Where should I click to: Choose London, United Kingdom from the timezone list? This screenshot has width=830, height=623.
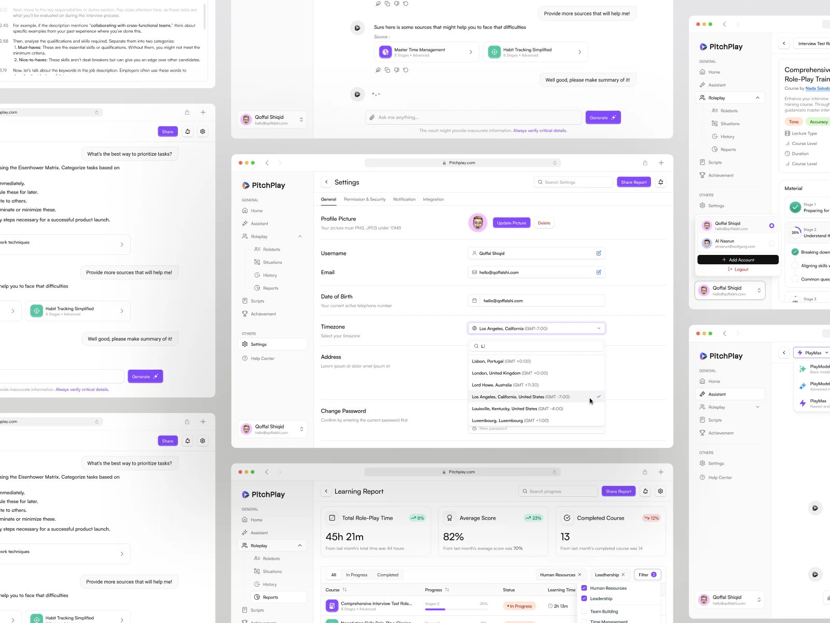(x=536, y=373)
